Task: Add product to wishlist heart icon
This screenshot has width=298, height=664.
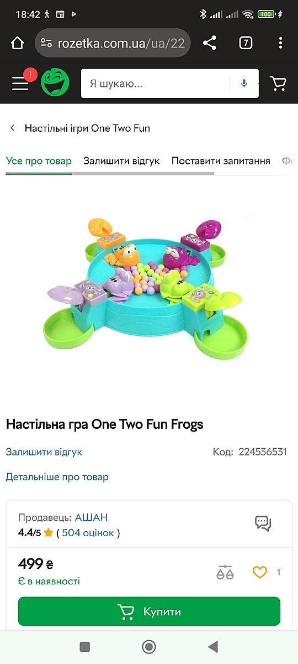Action: coord(260,572)
